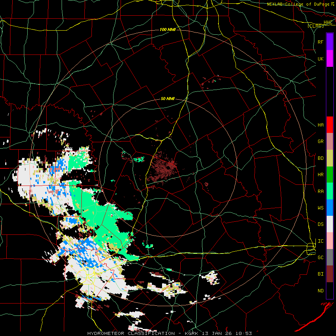The image size is (336, 336).
Task: Click the "UK" legend label text
Action: pos(320,59)
